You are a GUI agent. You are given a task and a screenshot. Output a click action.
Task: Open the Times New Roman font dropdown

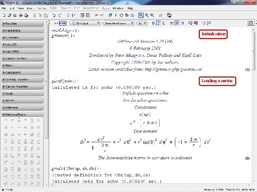pos(119,23)
